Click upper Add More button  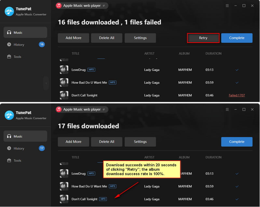[74, 38]
